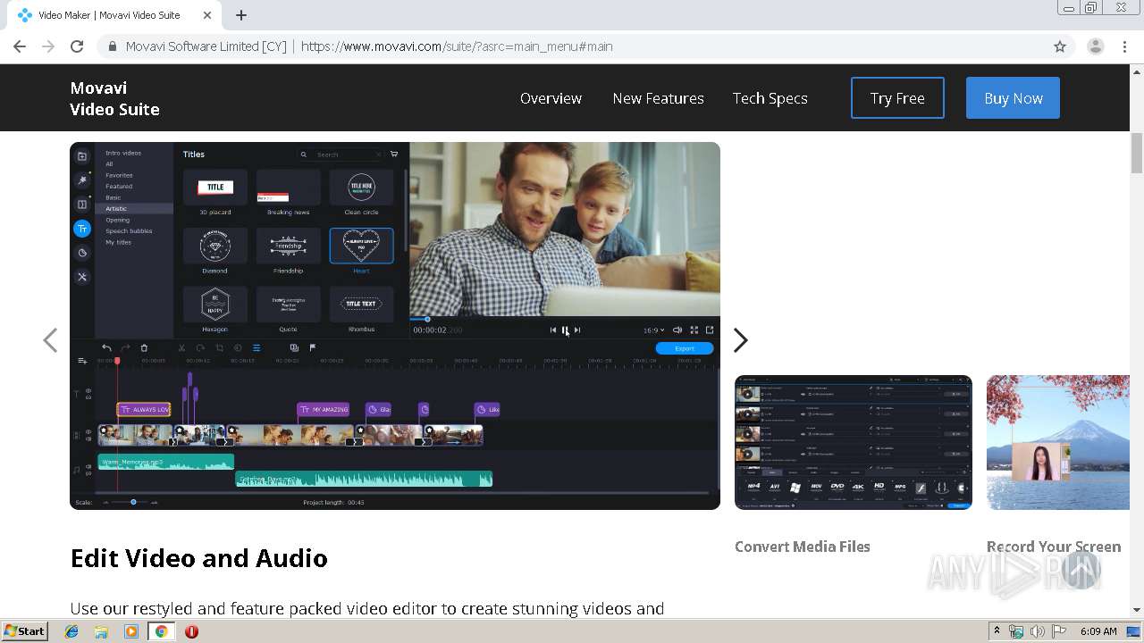Select the Convert Media Files thumbnail
Screen dimensions: 1144x643
click(x=853, y=442)
